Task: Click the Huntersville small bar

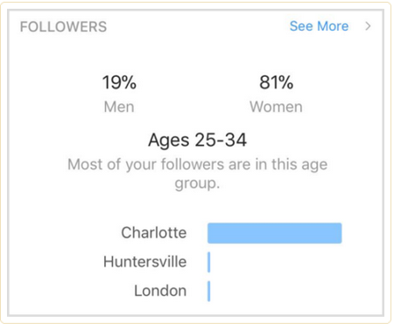Action: (209, 262)
